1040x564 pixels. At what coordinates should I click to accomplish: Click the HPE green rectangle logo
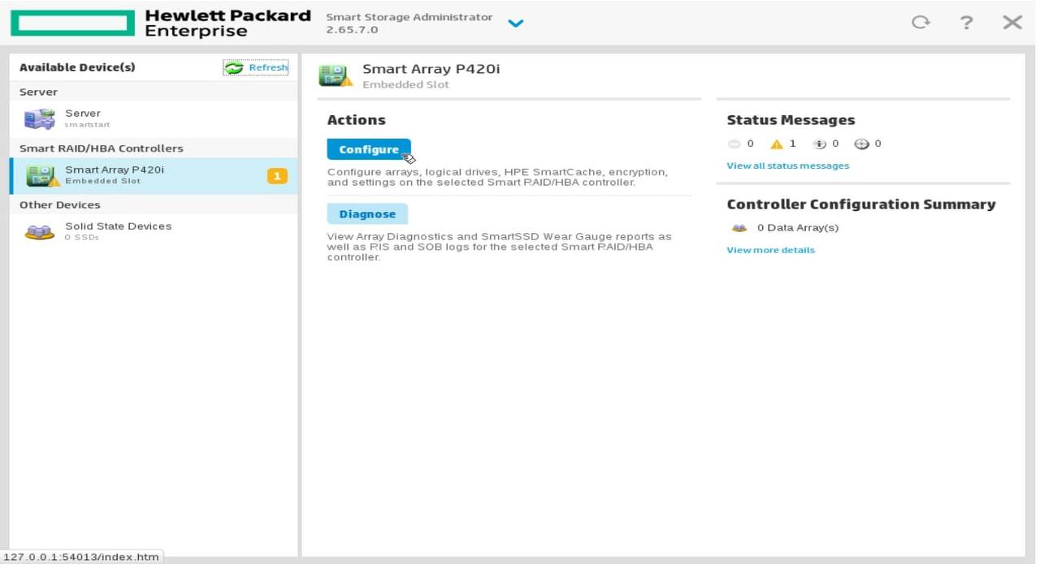click(72, 24)
